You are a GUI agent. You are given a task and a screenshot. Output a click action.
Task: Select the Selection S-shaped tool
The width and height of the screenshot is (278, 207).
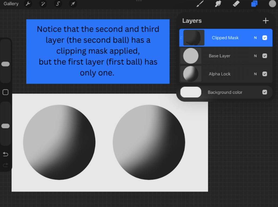(x=58, y=4)
